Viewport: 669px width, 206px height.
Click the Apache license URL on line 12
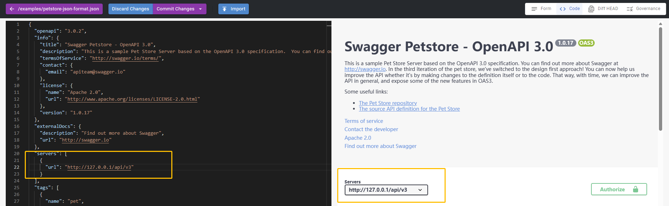pyautogui.click(x=132, y=99)
